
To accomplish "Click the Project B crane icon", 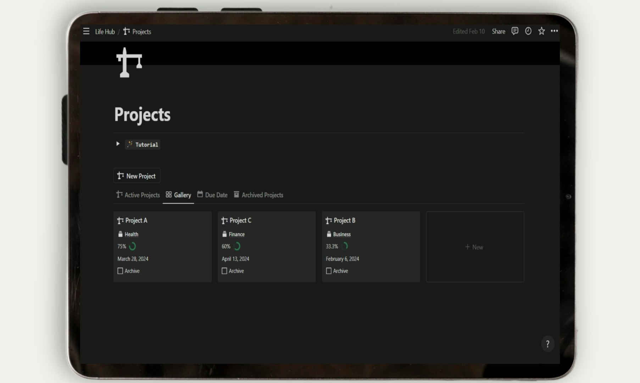I will click(x=329, y=221).
